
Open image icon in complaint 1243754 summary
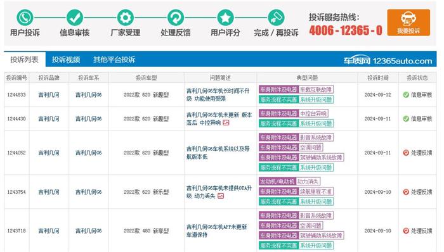coord(221,196)
